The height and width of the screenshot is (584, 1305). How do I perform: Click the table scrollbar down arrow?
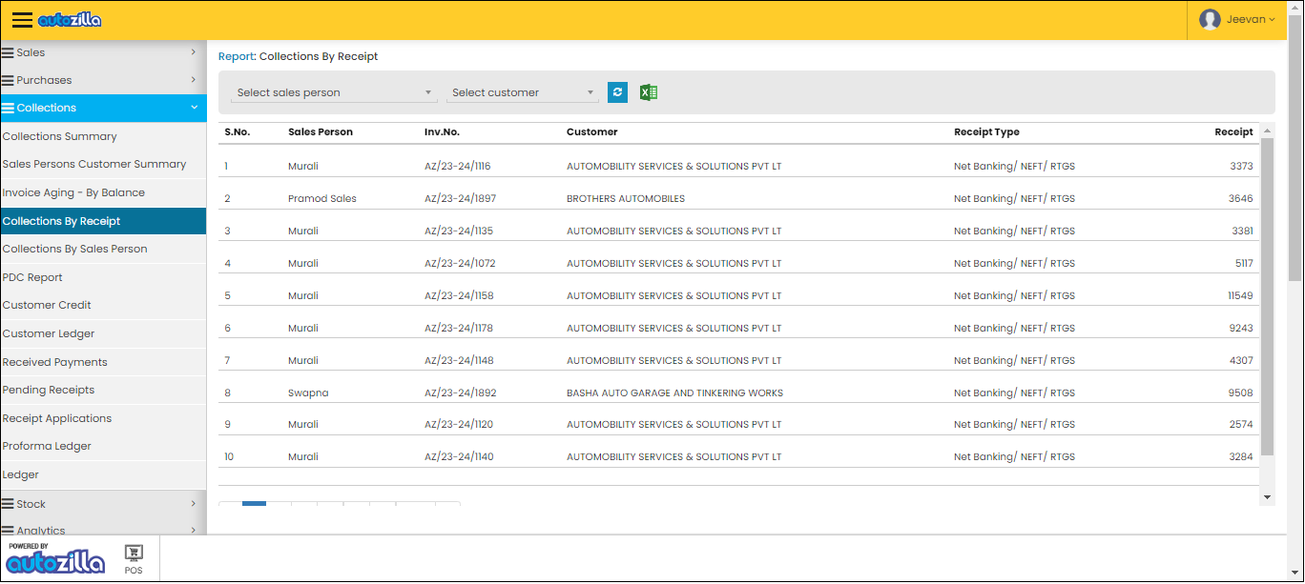(1267, 497)
